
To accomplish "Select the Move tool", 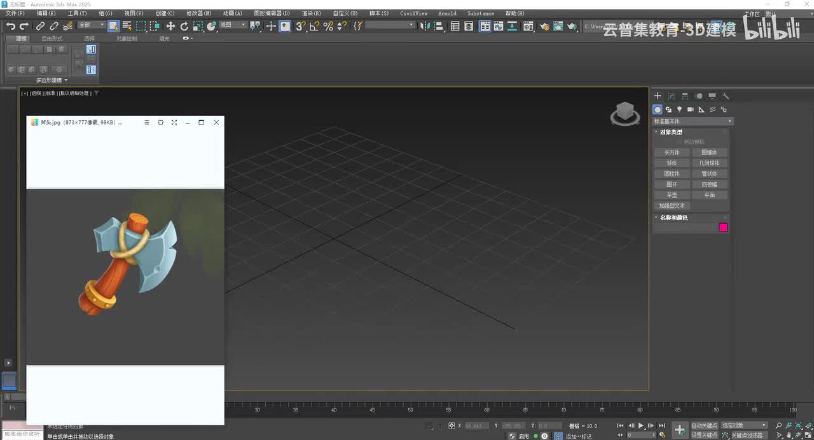I will click(x=170, y=26).
